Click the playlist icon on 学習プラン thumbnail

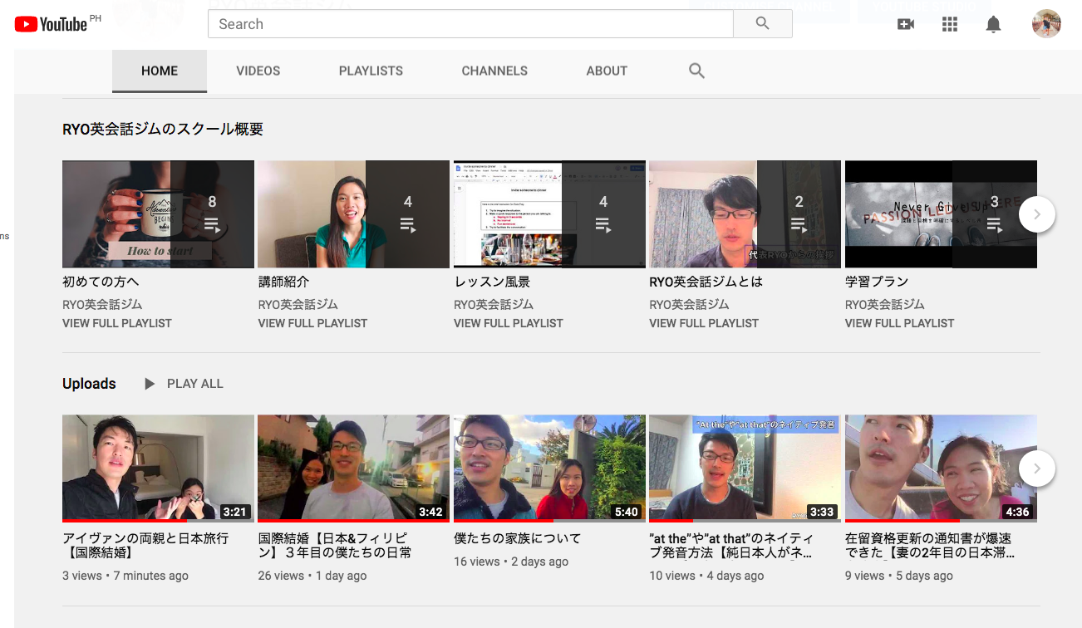tap(994, 224)
